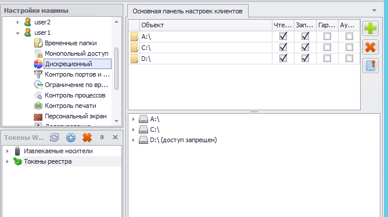Click the Извлекаемые носители USB icon
The image size is (388, 217).
click(17, 151)
